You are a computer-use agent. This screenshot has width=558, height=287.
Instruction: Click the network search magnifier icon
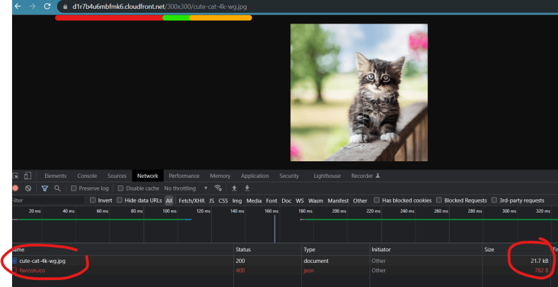point(57,188)
